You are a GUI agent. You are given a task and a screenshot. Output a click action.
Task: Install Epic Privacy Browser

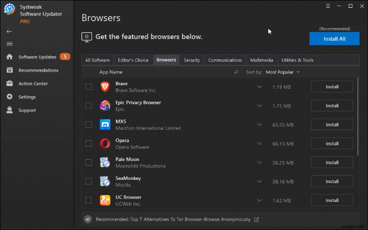(x=332, y=106)
